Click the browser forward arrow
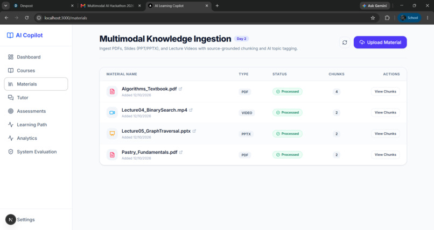 pyautogui.click(x=17, y=18)
